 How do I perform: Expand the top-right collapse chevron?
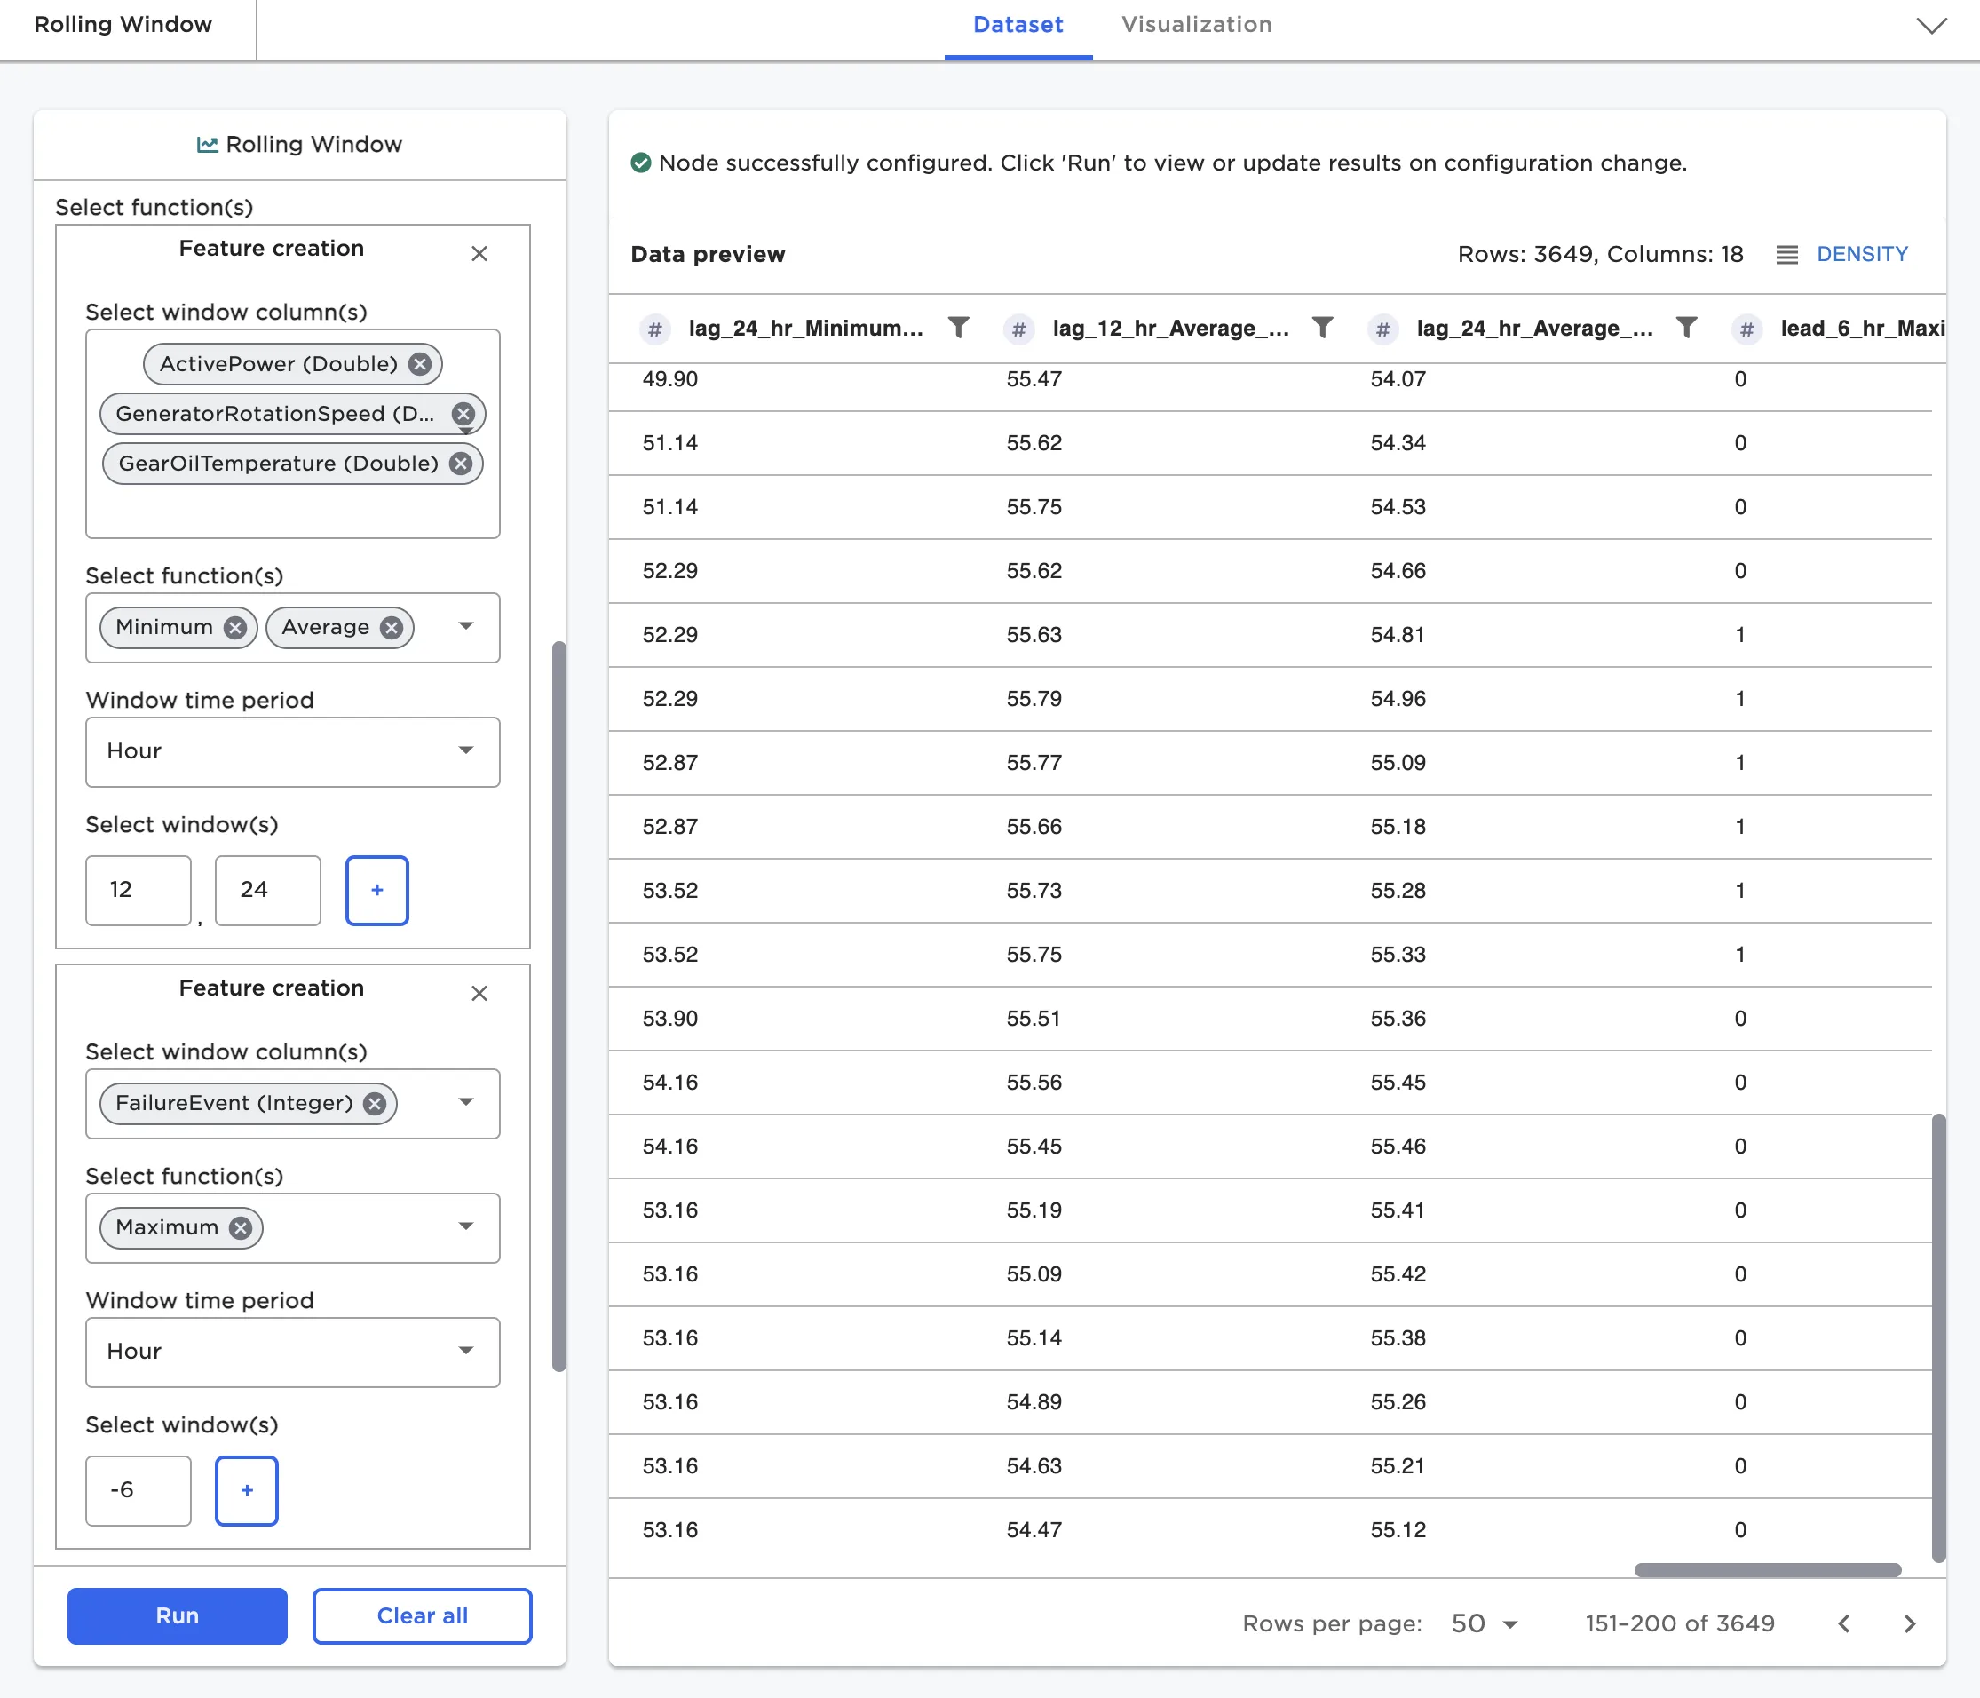(1931, 26)
